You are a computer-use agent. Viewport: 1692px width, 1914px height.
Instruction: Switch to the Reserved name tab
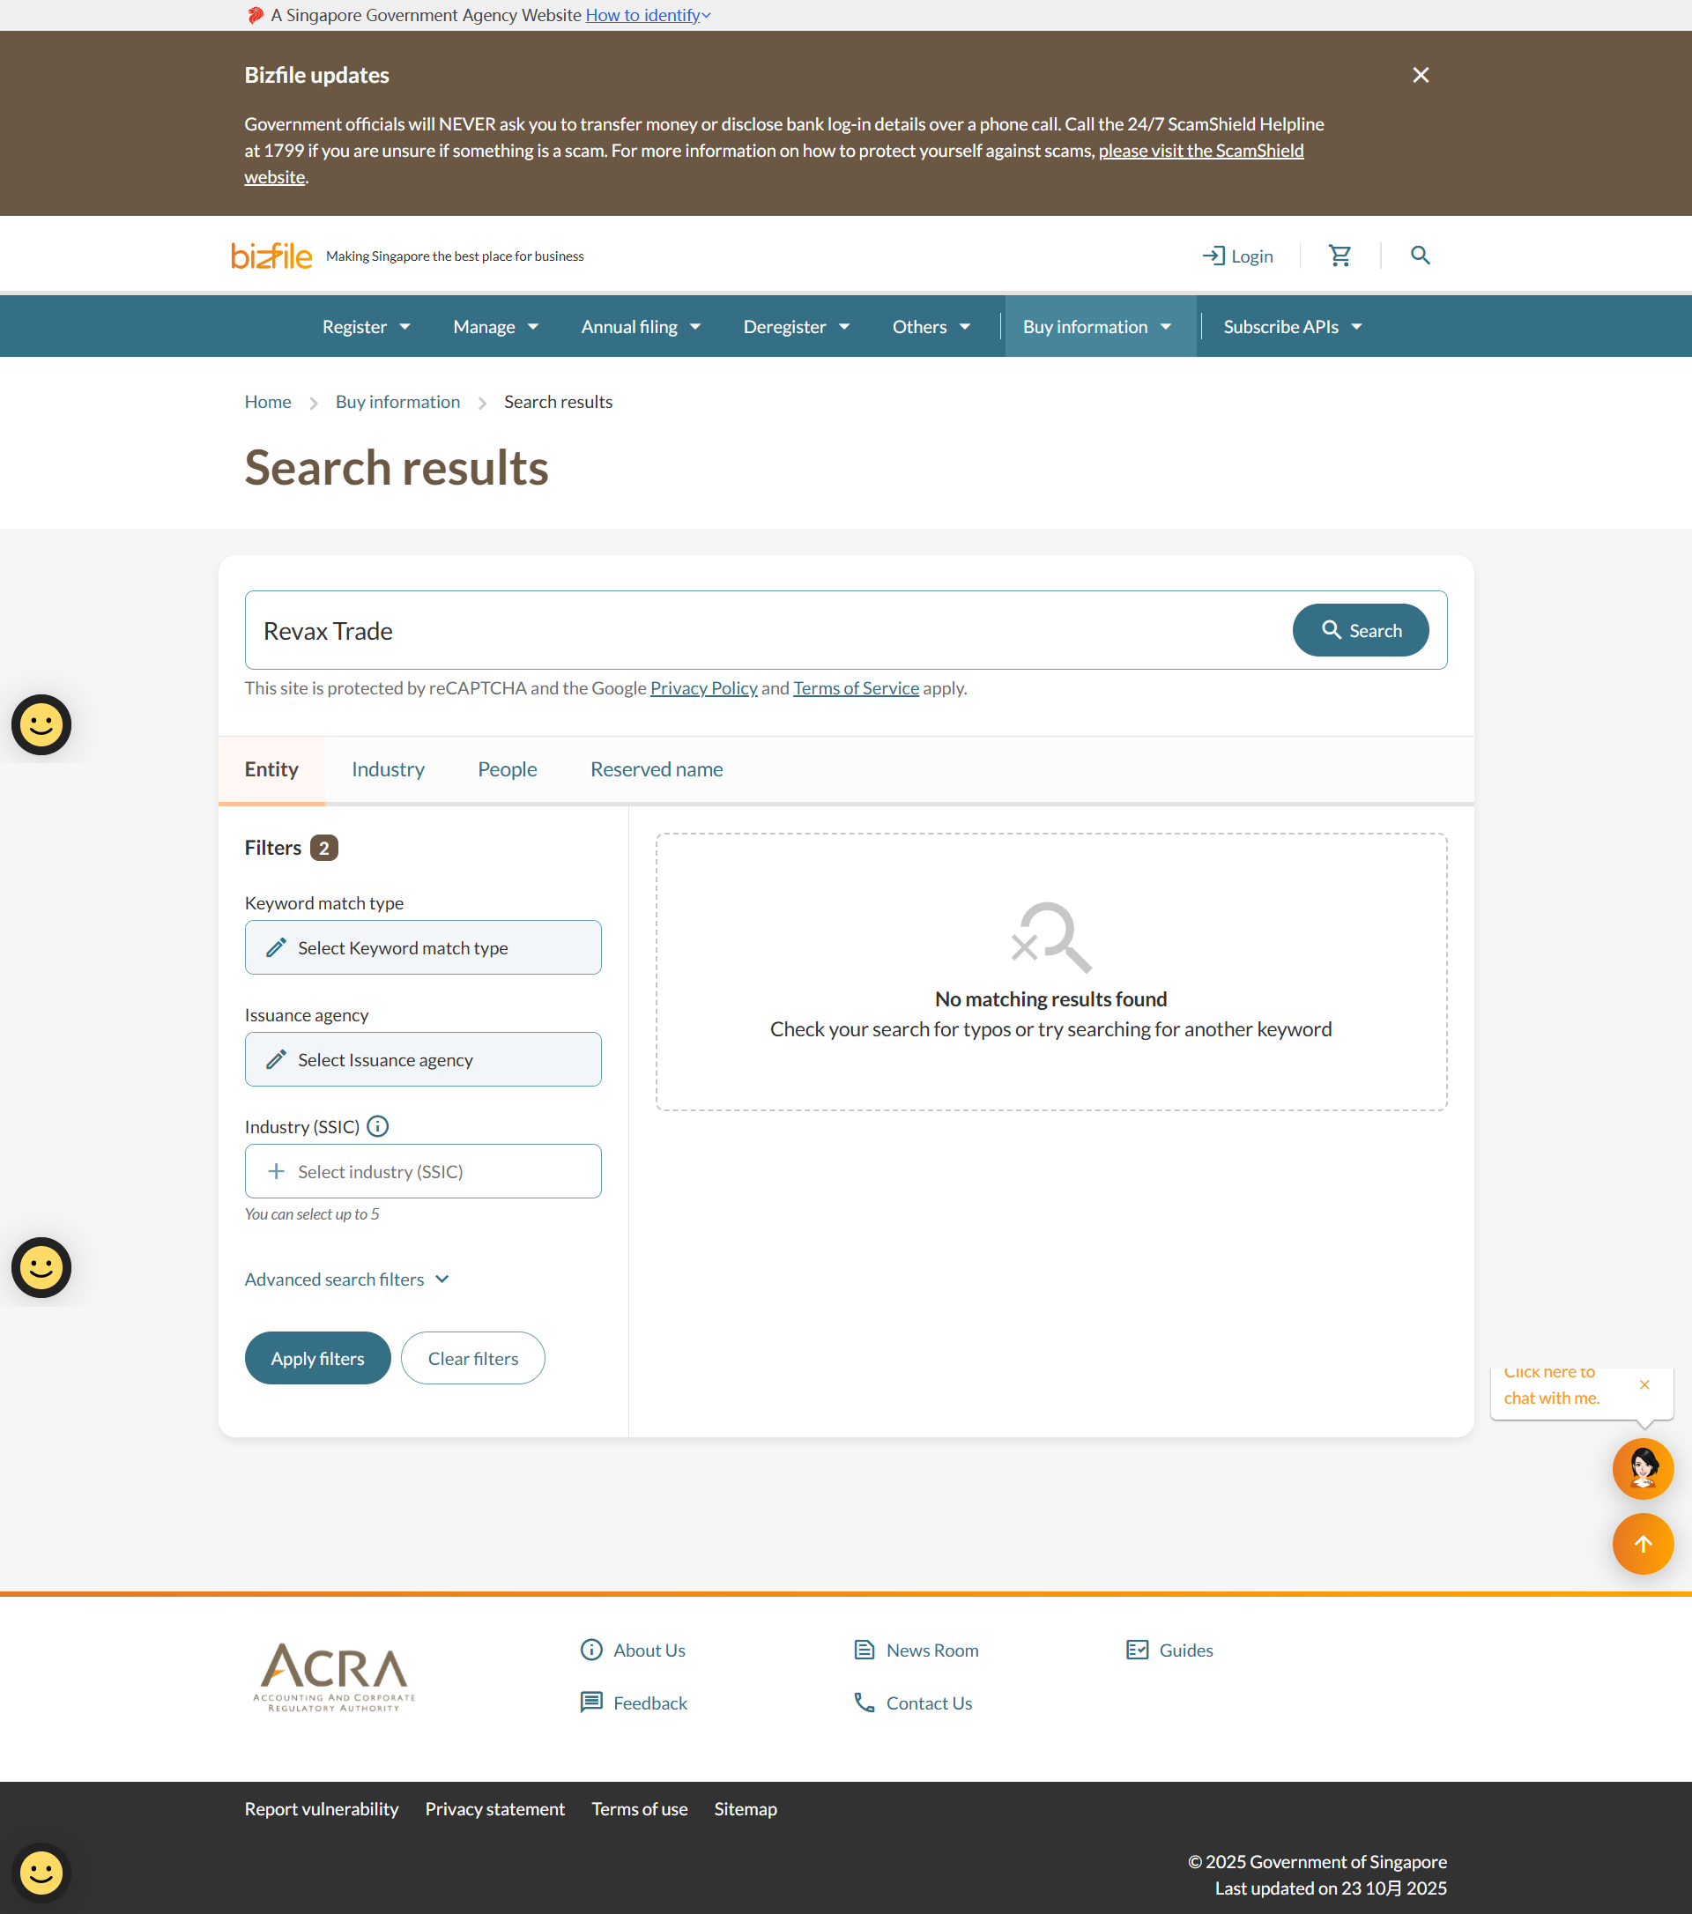(657, 769)
